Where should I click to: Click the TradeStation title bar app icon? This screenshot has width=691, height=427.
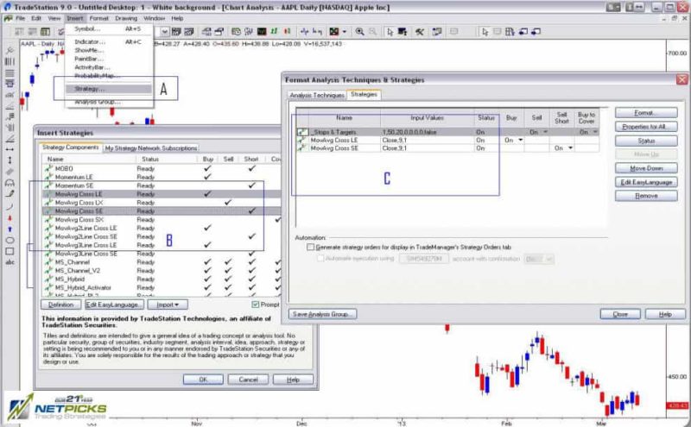tap(7, 7)
